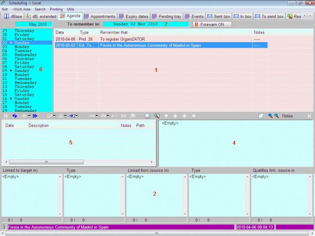Click the blue swap arrows icon in toolbar

coord(14,116)
